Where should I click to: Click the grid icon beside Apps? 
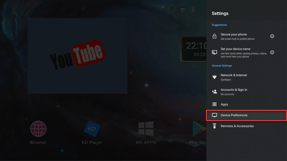click(214, 104)
